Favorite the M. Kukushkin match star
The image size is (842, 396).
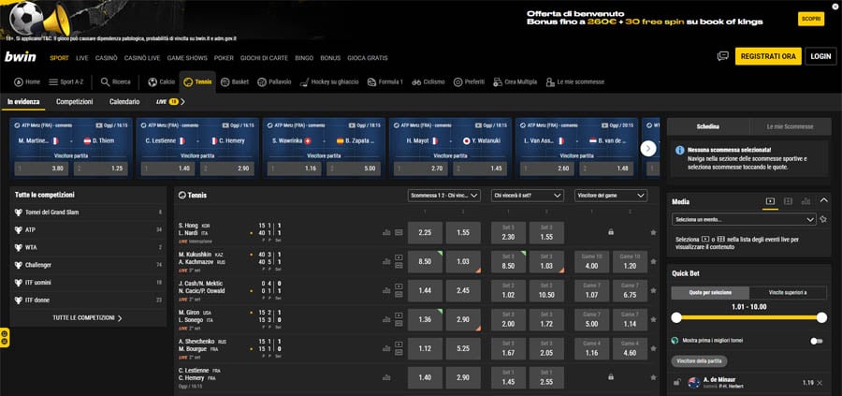[653, 262]
